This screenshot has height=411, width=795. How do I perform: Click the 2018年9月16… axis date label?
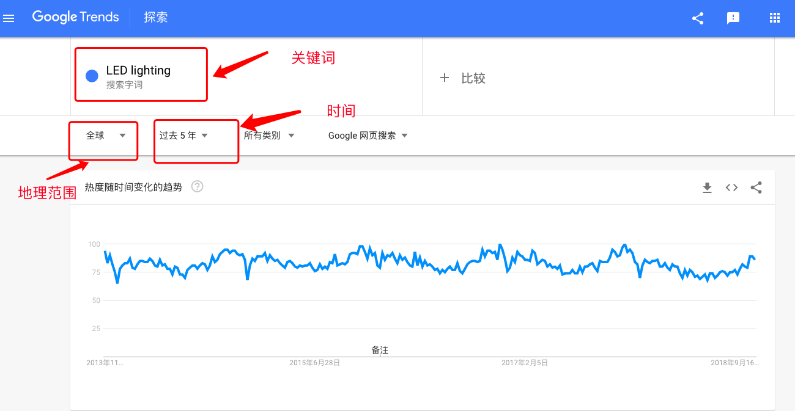tap(734, 363)
